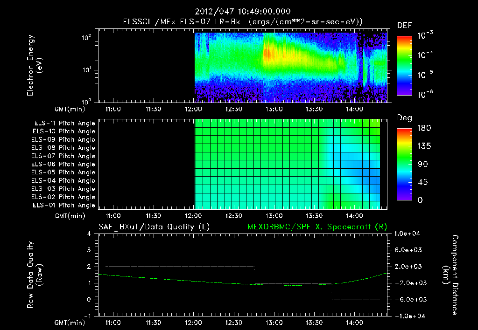478x330 pixels.
Task: Select the 'Electron Energy (eV)' axis label
Action: click(35, 65)
